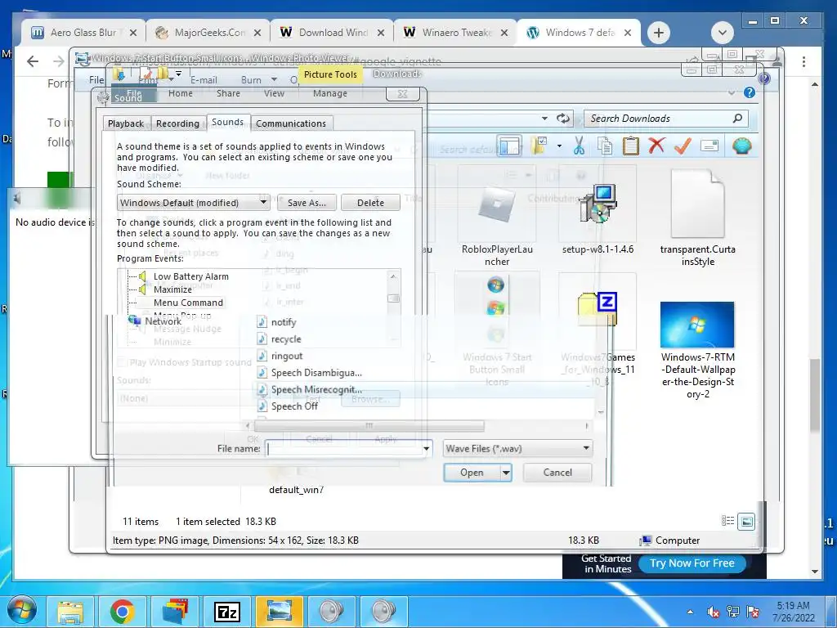Expand the address bar history dropdown
The height and width of the screenshot is (628, 837).
544,118
